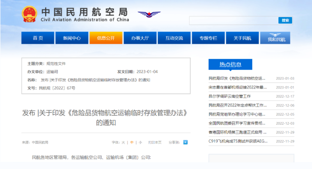The height and width of the screenshot is (169, 312).
Task: Click the national emblem logo
Action: click(x=29, y=14)
